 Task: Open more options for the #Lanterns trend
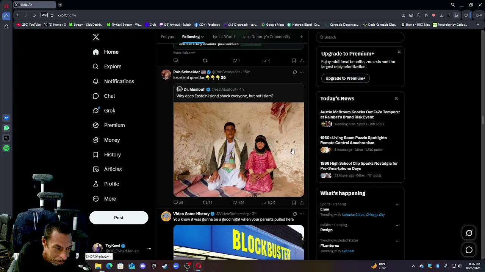click(x=397, y=241)
